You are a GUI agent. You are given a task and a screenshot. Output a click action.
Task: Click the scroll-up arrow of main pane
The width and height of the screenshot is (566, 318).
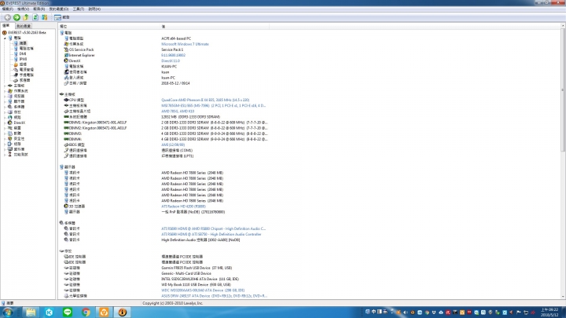coord(563,26)
